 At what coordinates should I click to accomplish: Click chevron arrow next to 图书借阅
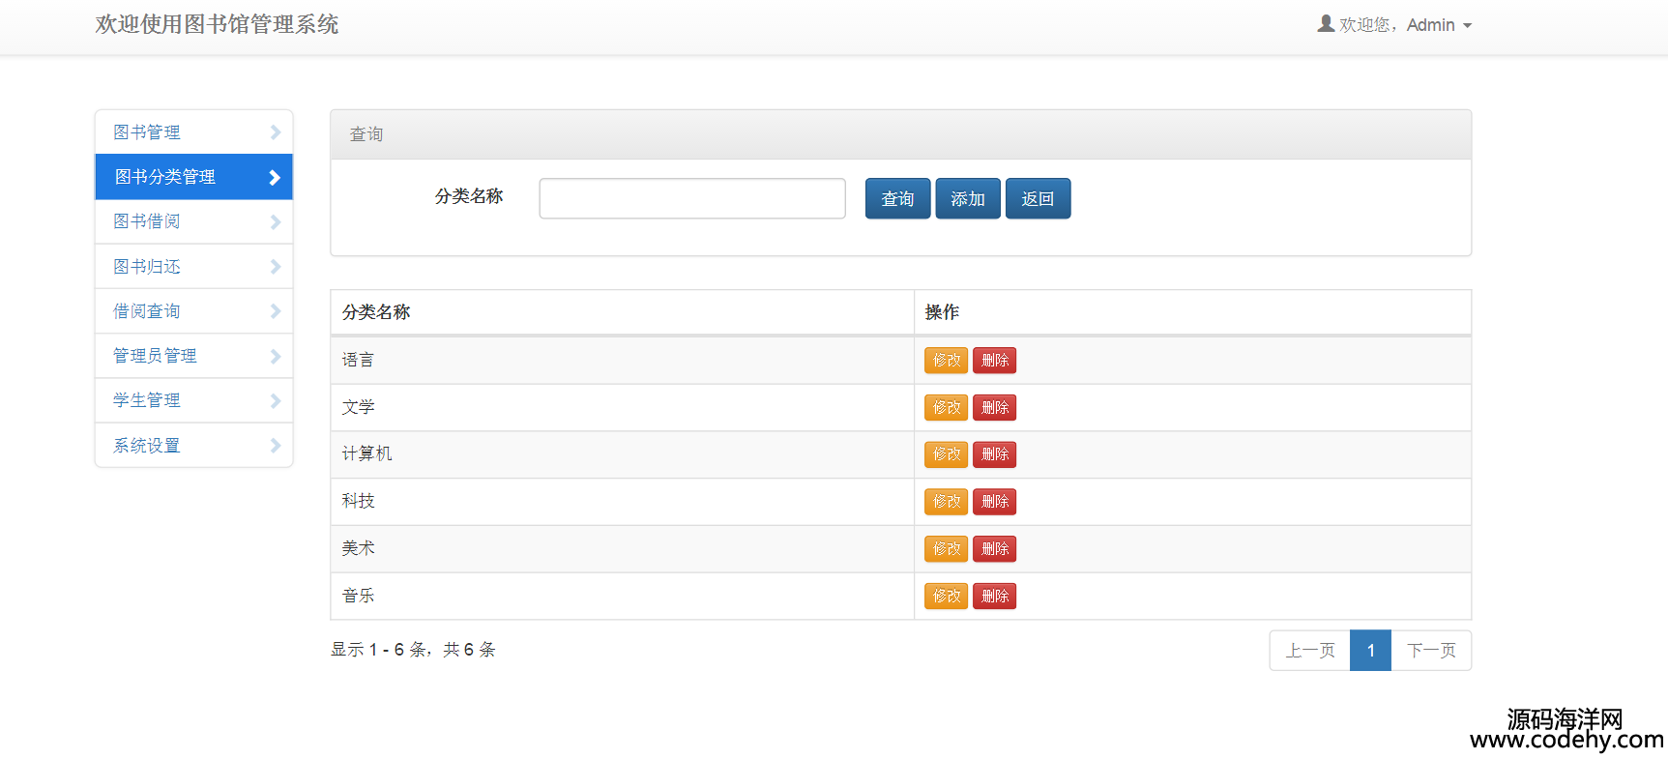[275, 222]
